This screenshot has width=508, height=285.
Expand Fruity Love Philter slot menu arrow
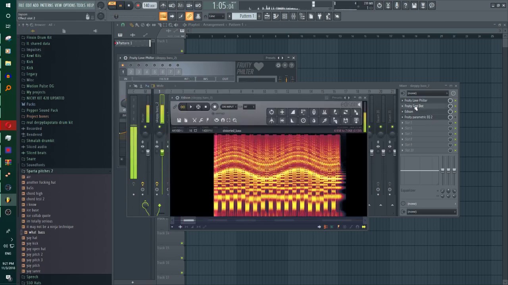coord(402,101)
